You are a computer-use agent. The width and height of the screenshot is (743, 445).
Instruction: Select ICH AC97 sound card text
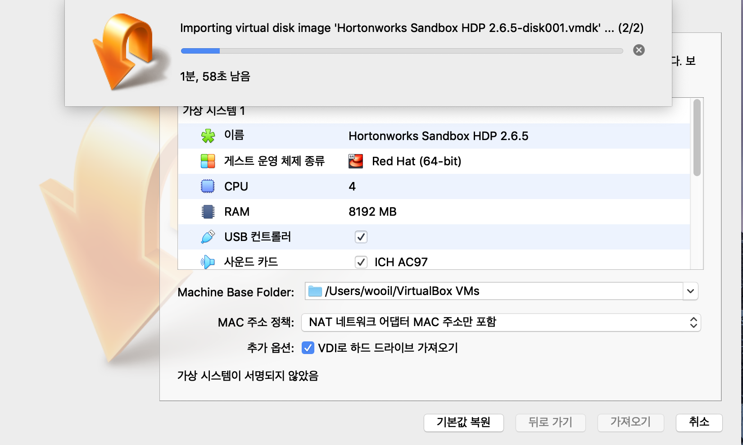[x=401, y=262]
